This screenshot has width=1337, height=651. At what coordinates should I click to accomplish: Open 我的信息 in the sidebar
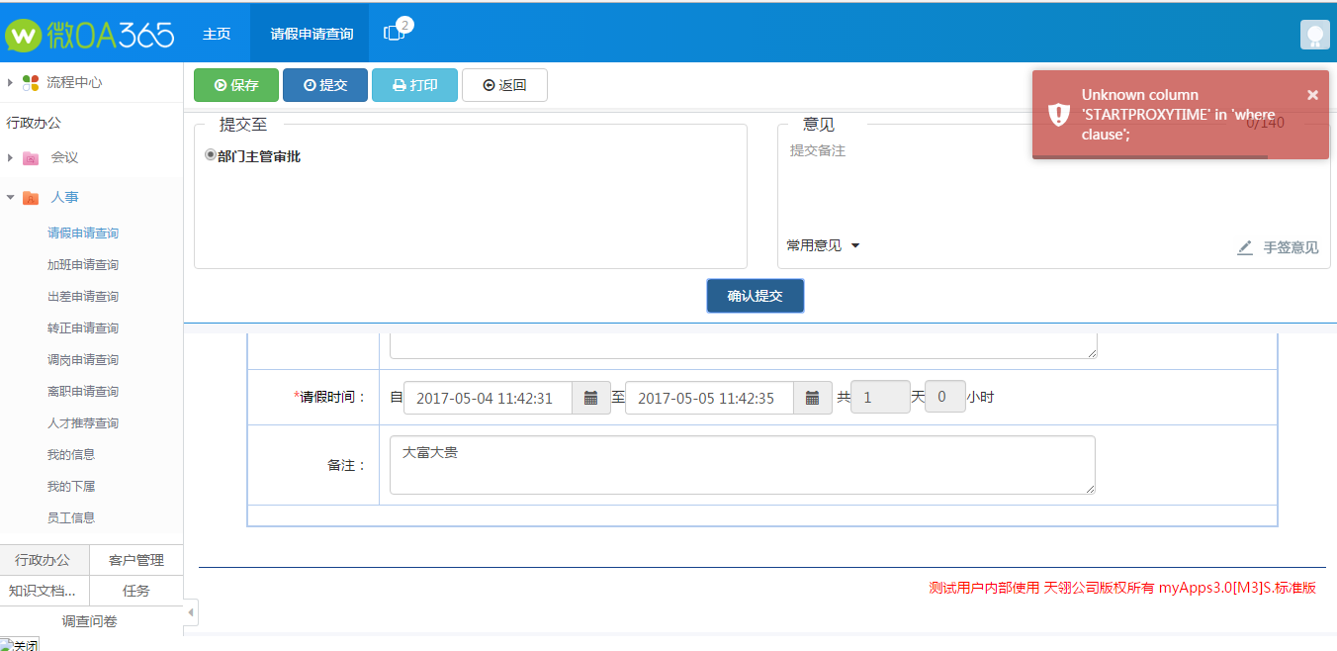[71, 455]
